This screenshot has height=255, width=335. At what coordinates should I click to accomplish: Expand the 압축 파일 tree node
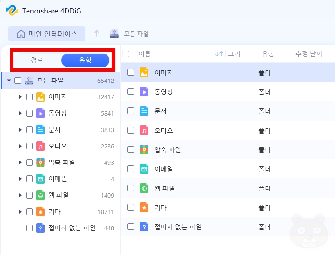point(20,162)
